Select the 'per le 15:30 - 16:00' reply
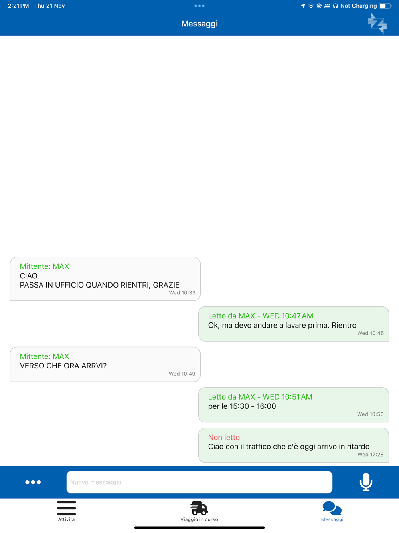Screen dimensions: 399x533 pos(294,405)
